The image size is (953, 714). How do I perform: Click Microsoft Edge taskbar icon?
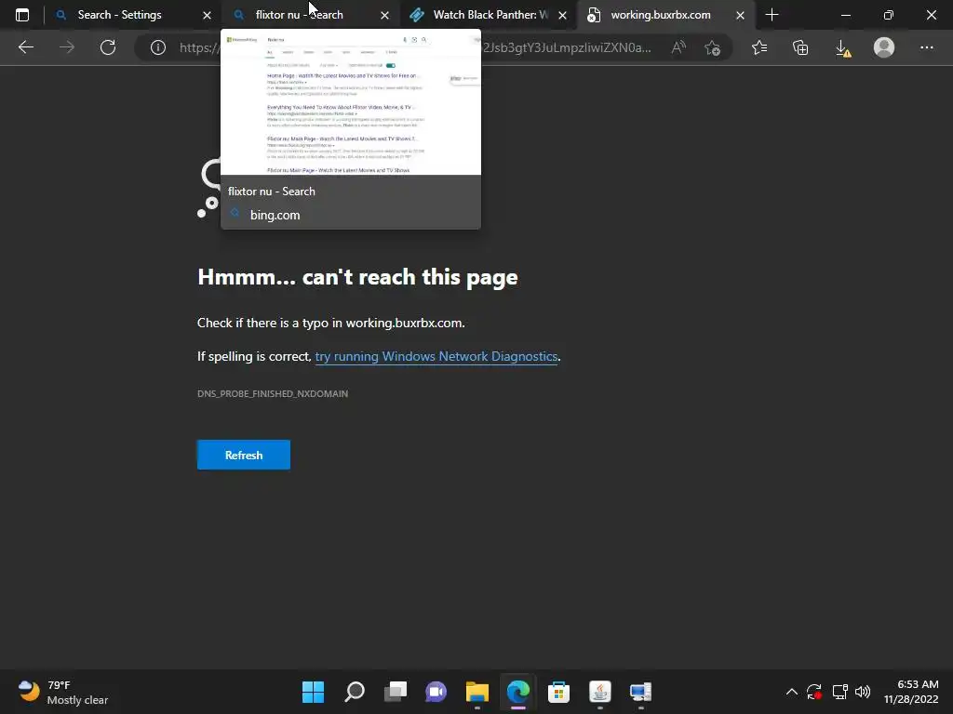517,692
